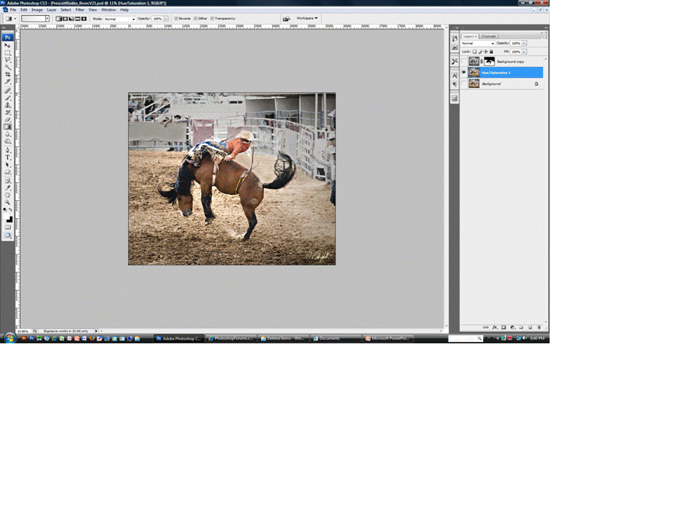Click the Lock transparent pixels button
687x515 pixels.
(x=475, y=51)
